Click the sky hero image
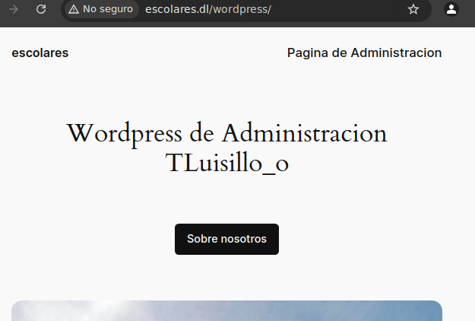 pos(226,311)
